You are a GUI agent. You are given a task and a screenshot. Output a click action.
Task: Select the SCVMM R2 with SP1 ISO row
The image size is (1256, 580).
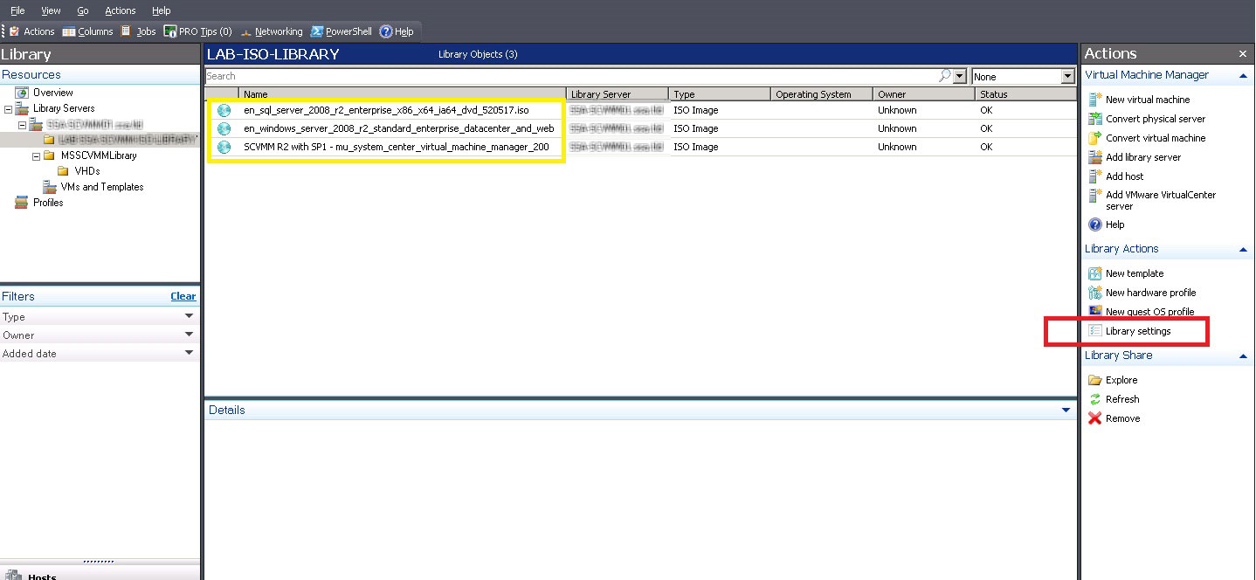(641, 148)
